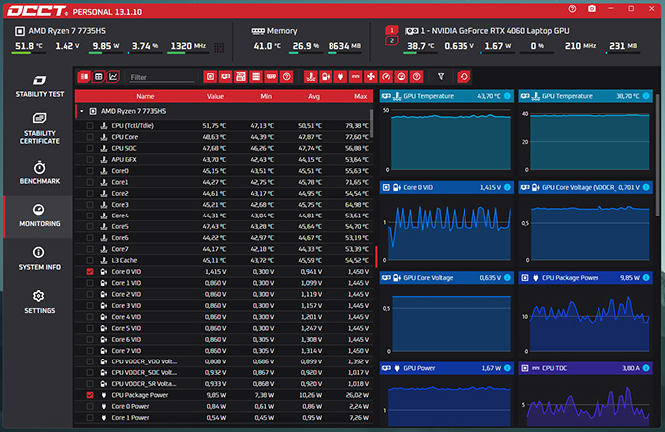The height and width of the screenshot is (432, 665).
Task: Toggle the GPU sensors filter icon
Action: pos(226,76)
